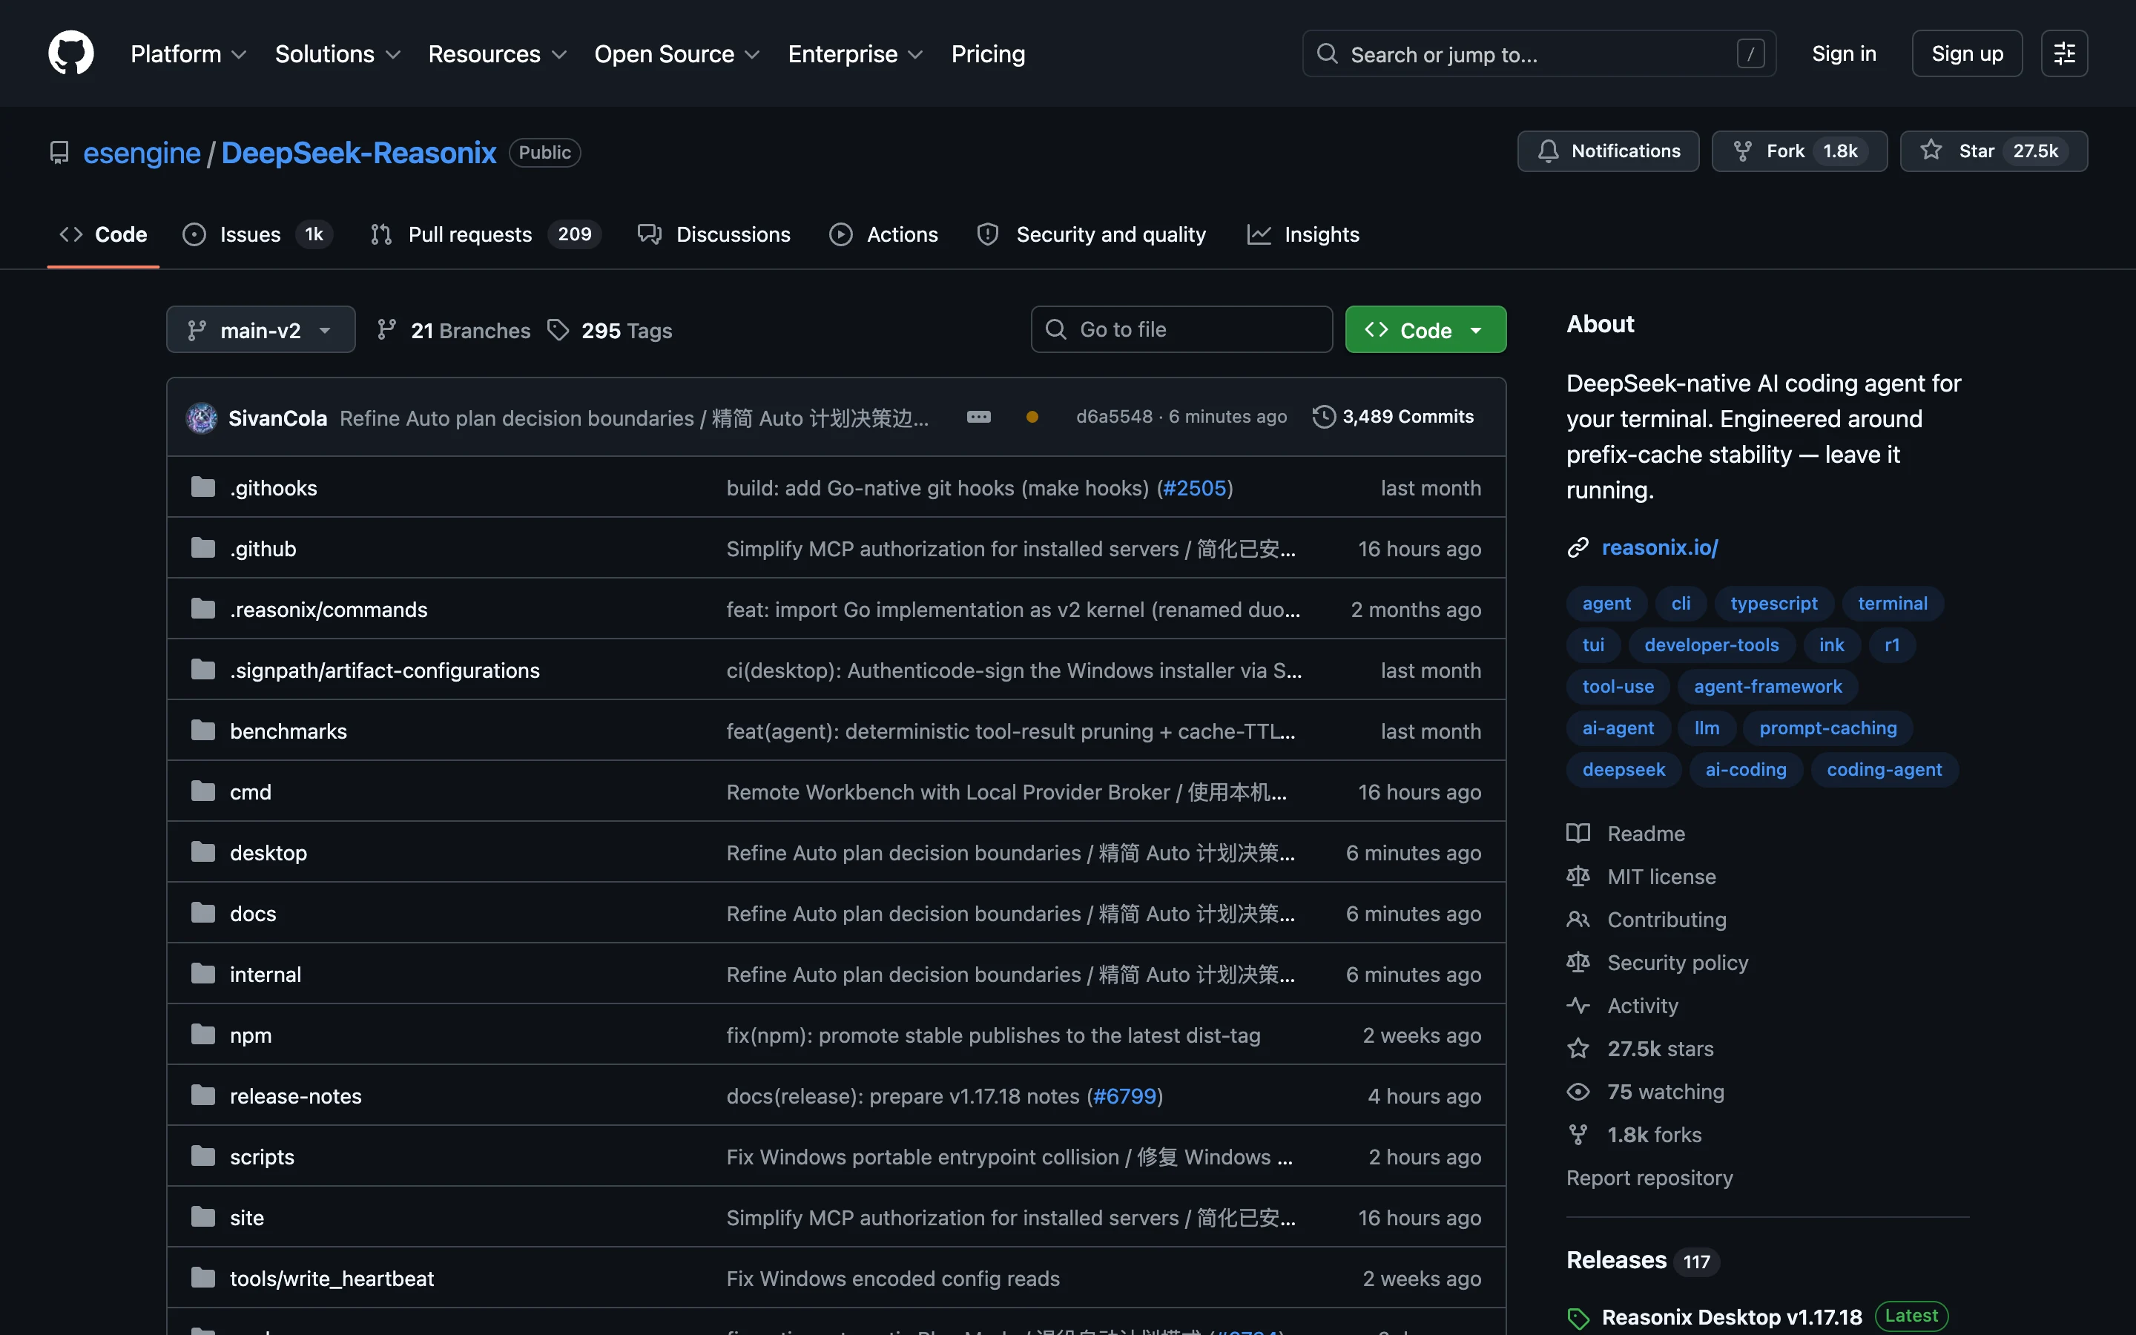Focus the Search or jump to field
The image size is (2136, 1335).
pos(1538,54)
